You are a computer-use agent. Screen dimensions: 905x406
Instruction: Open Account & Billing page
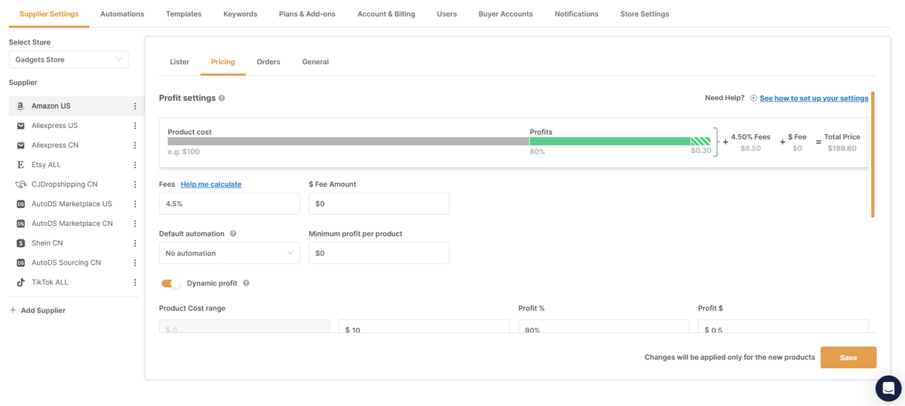click(386, 14)
